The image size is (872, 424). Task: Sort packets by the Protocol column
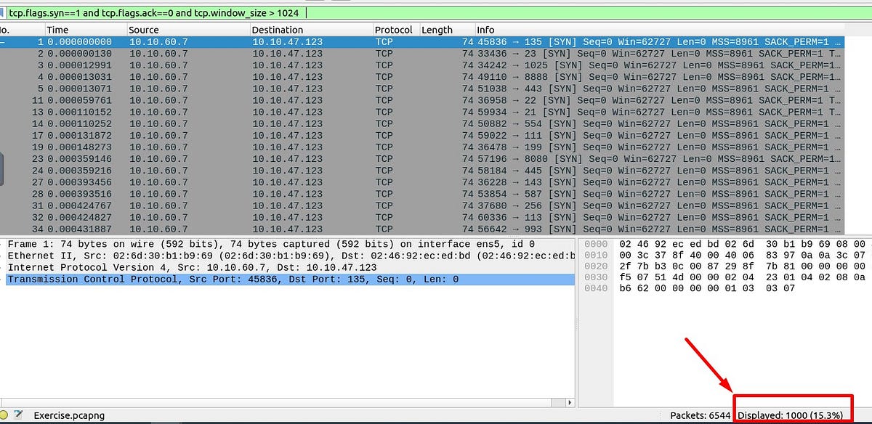click(x=392, y=30)
